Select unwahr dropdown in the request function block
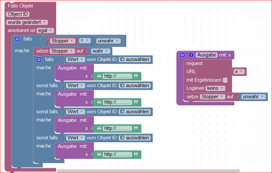Viewport: 272px width, 173px height. pyautogui.click(x=253, y=97)
